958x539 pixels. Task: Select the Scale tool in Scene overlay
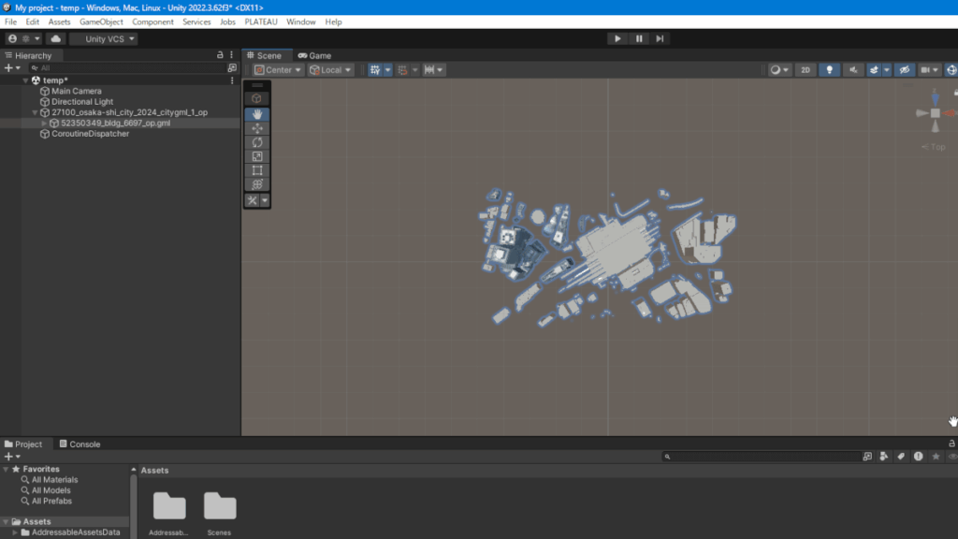click(x=257, y=156)
